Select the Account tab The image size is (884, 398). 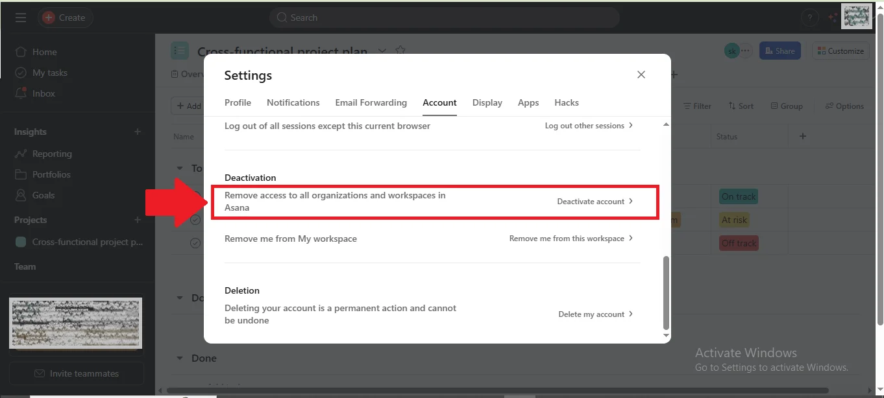(440, 102)
